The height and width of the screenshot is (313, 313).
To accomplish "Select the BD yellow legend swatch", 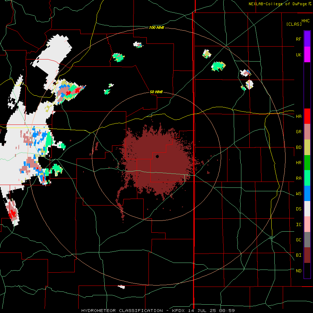I will [x=307, y=147].
